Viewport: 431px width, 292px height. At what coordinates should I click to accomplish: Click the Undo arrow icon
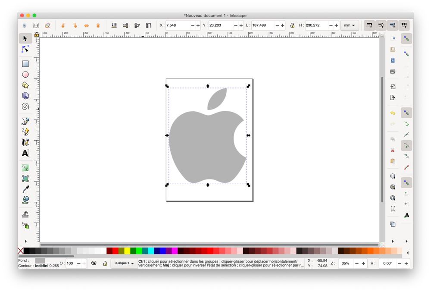(393, 113)
